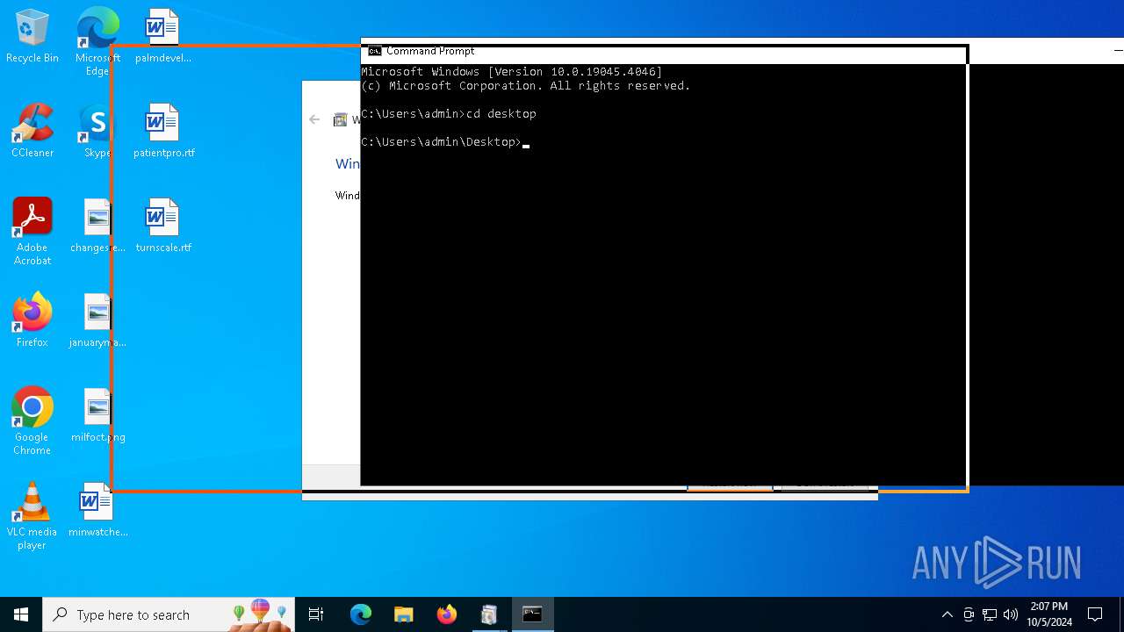Open network settings tray icon
1124x632 pixels.
click(990, 614)
